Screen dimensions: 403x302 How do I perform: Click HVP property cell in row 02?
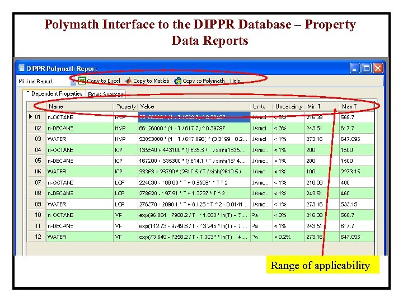coord(125,128)
